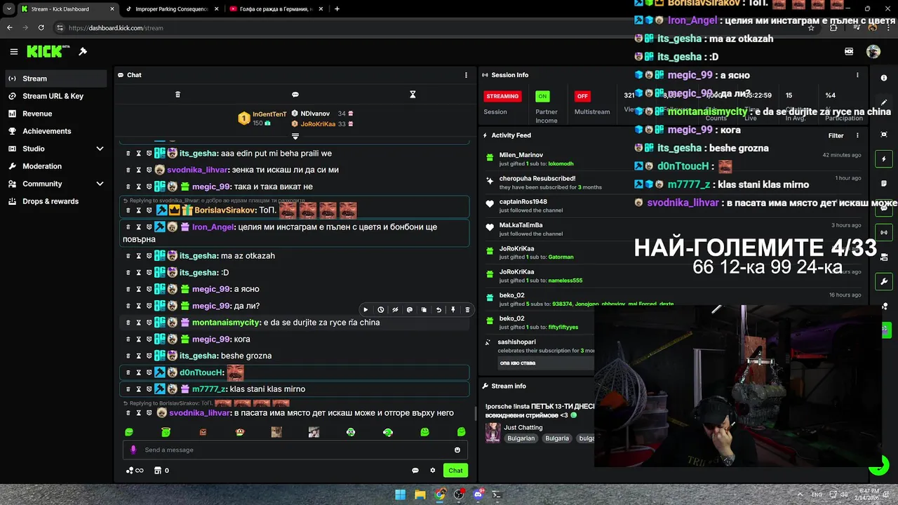This screenshot has width=898, height=505.
Task: Click the speech bubble icon beside chat settings
Action: point(415,471)
